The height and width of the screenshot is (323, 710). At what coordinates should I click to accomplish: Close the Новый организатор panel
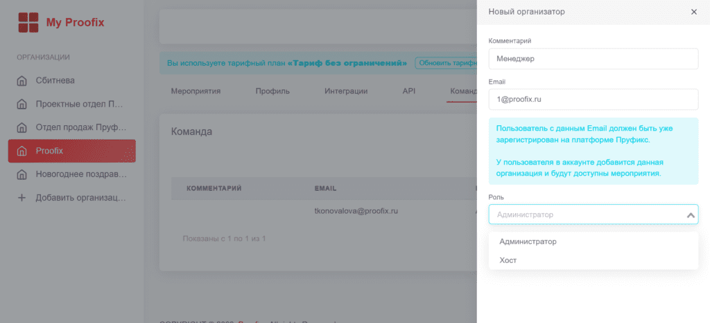point(693,12)
